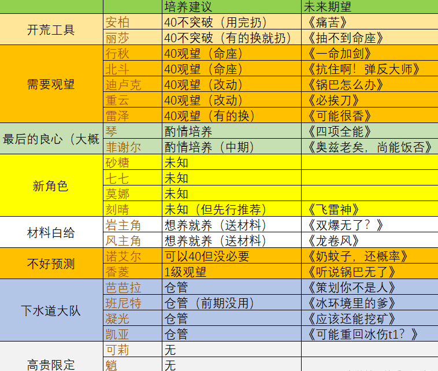Screen dimensions: 438x371
Task: Select the cell 《冰环境里的爹》
Action: pos(370,302)
